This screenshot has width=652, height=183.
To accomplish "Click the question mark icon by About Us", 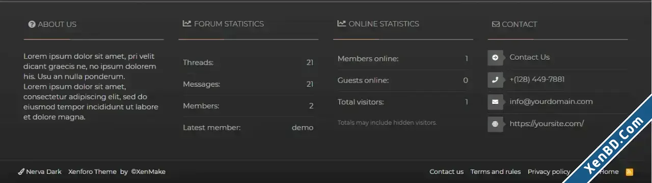I will click(x=32, y=24).
